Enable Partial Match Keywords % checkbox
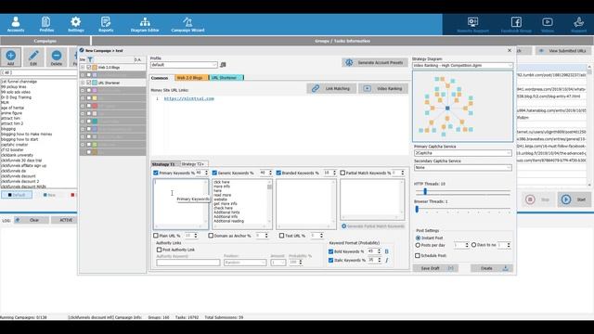 342,173
